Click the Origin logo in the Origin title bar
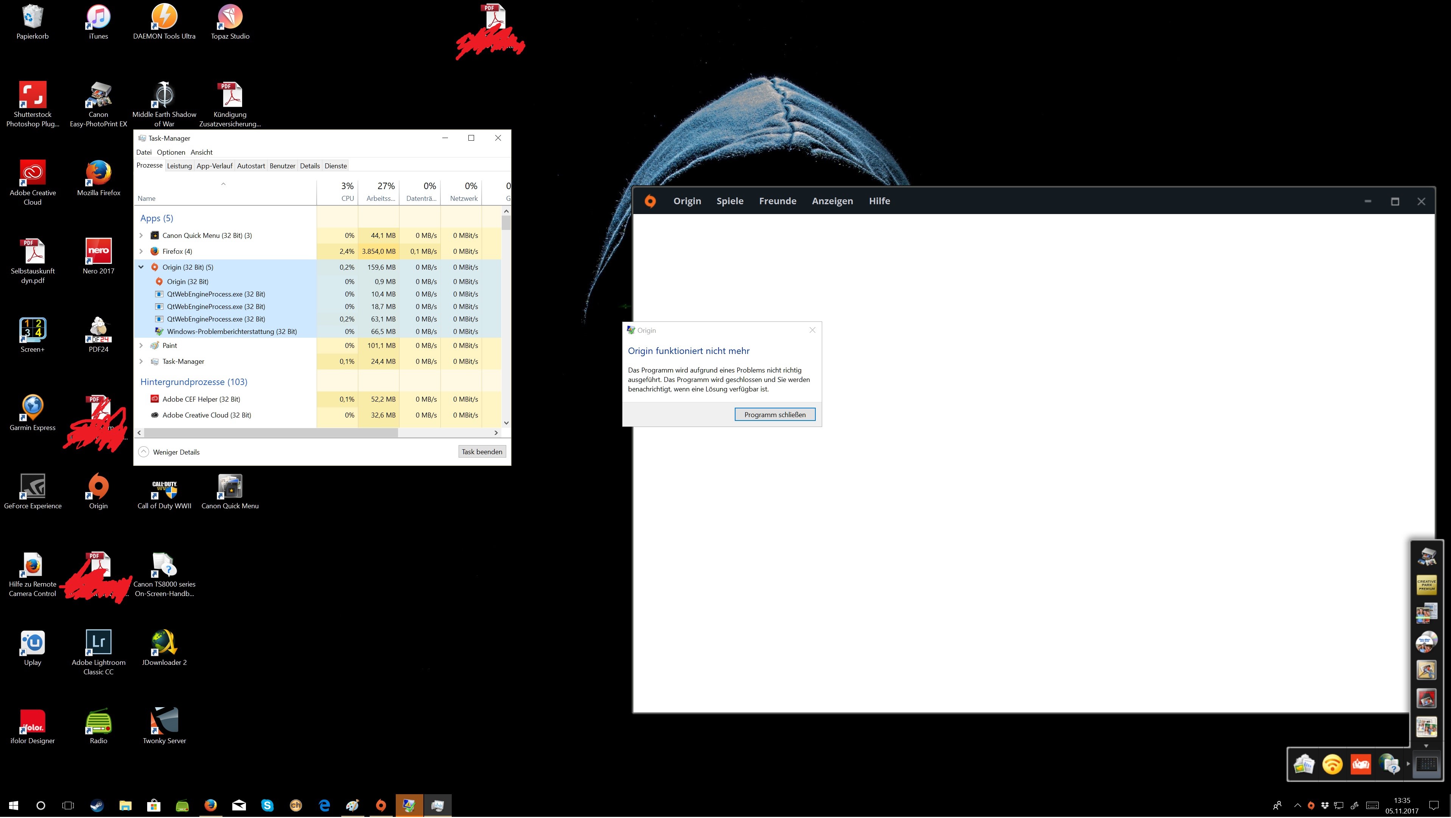 tap(650, 202)
